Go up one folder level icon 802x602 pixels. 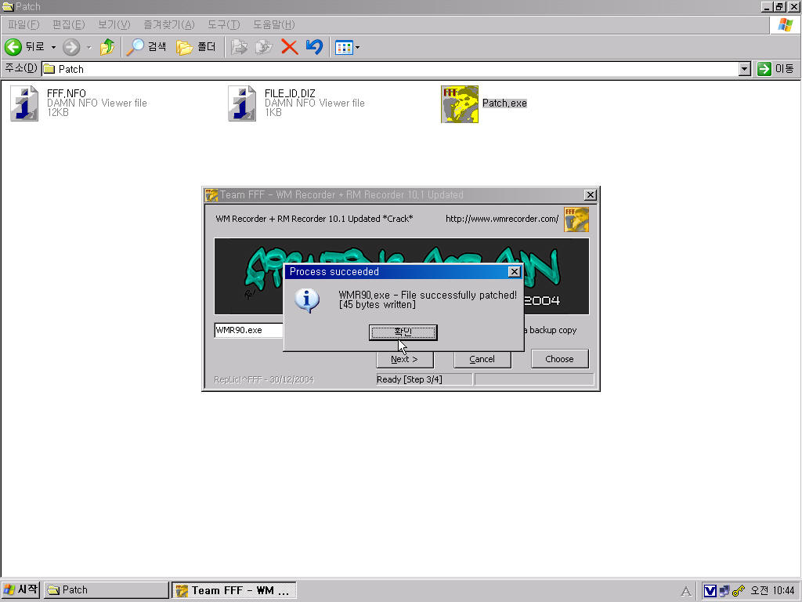click(x=107, y=47)
